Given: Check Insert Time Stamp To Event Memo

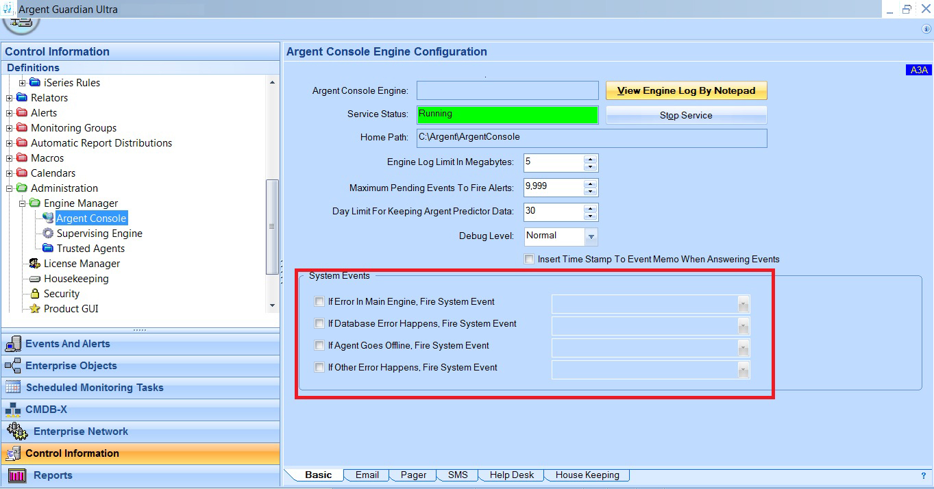Looking at the screenshot, I should [529, 260].
